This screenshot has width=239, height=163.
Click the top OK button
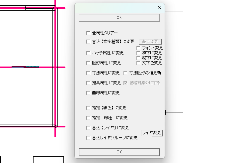pyautogui.click(x=119, y=18)
